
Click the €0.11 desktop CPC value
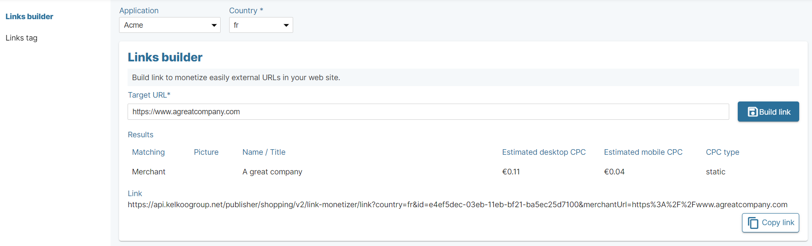(x=511, y=172)
